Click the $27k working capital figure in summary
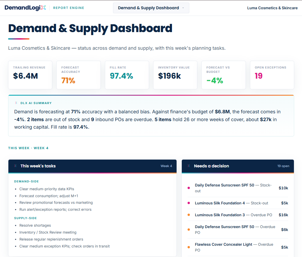 click(x=266, y=119)
